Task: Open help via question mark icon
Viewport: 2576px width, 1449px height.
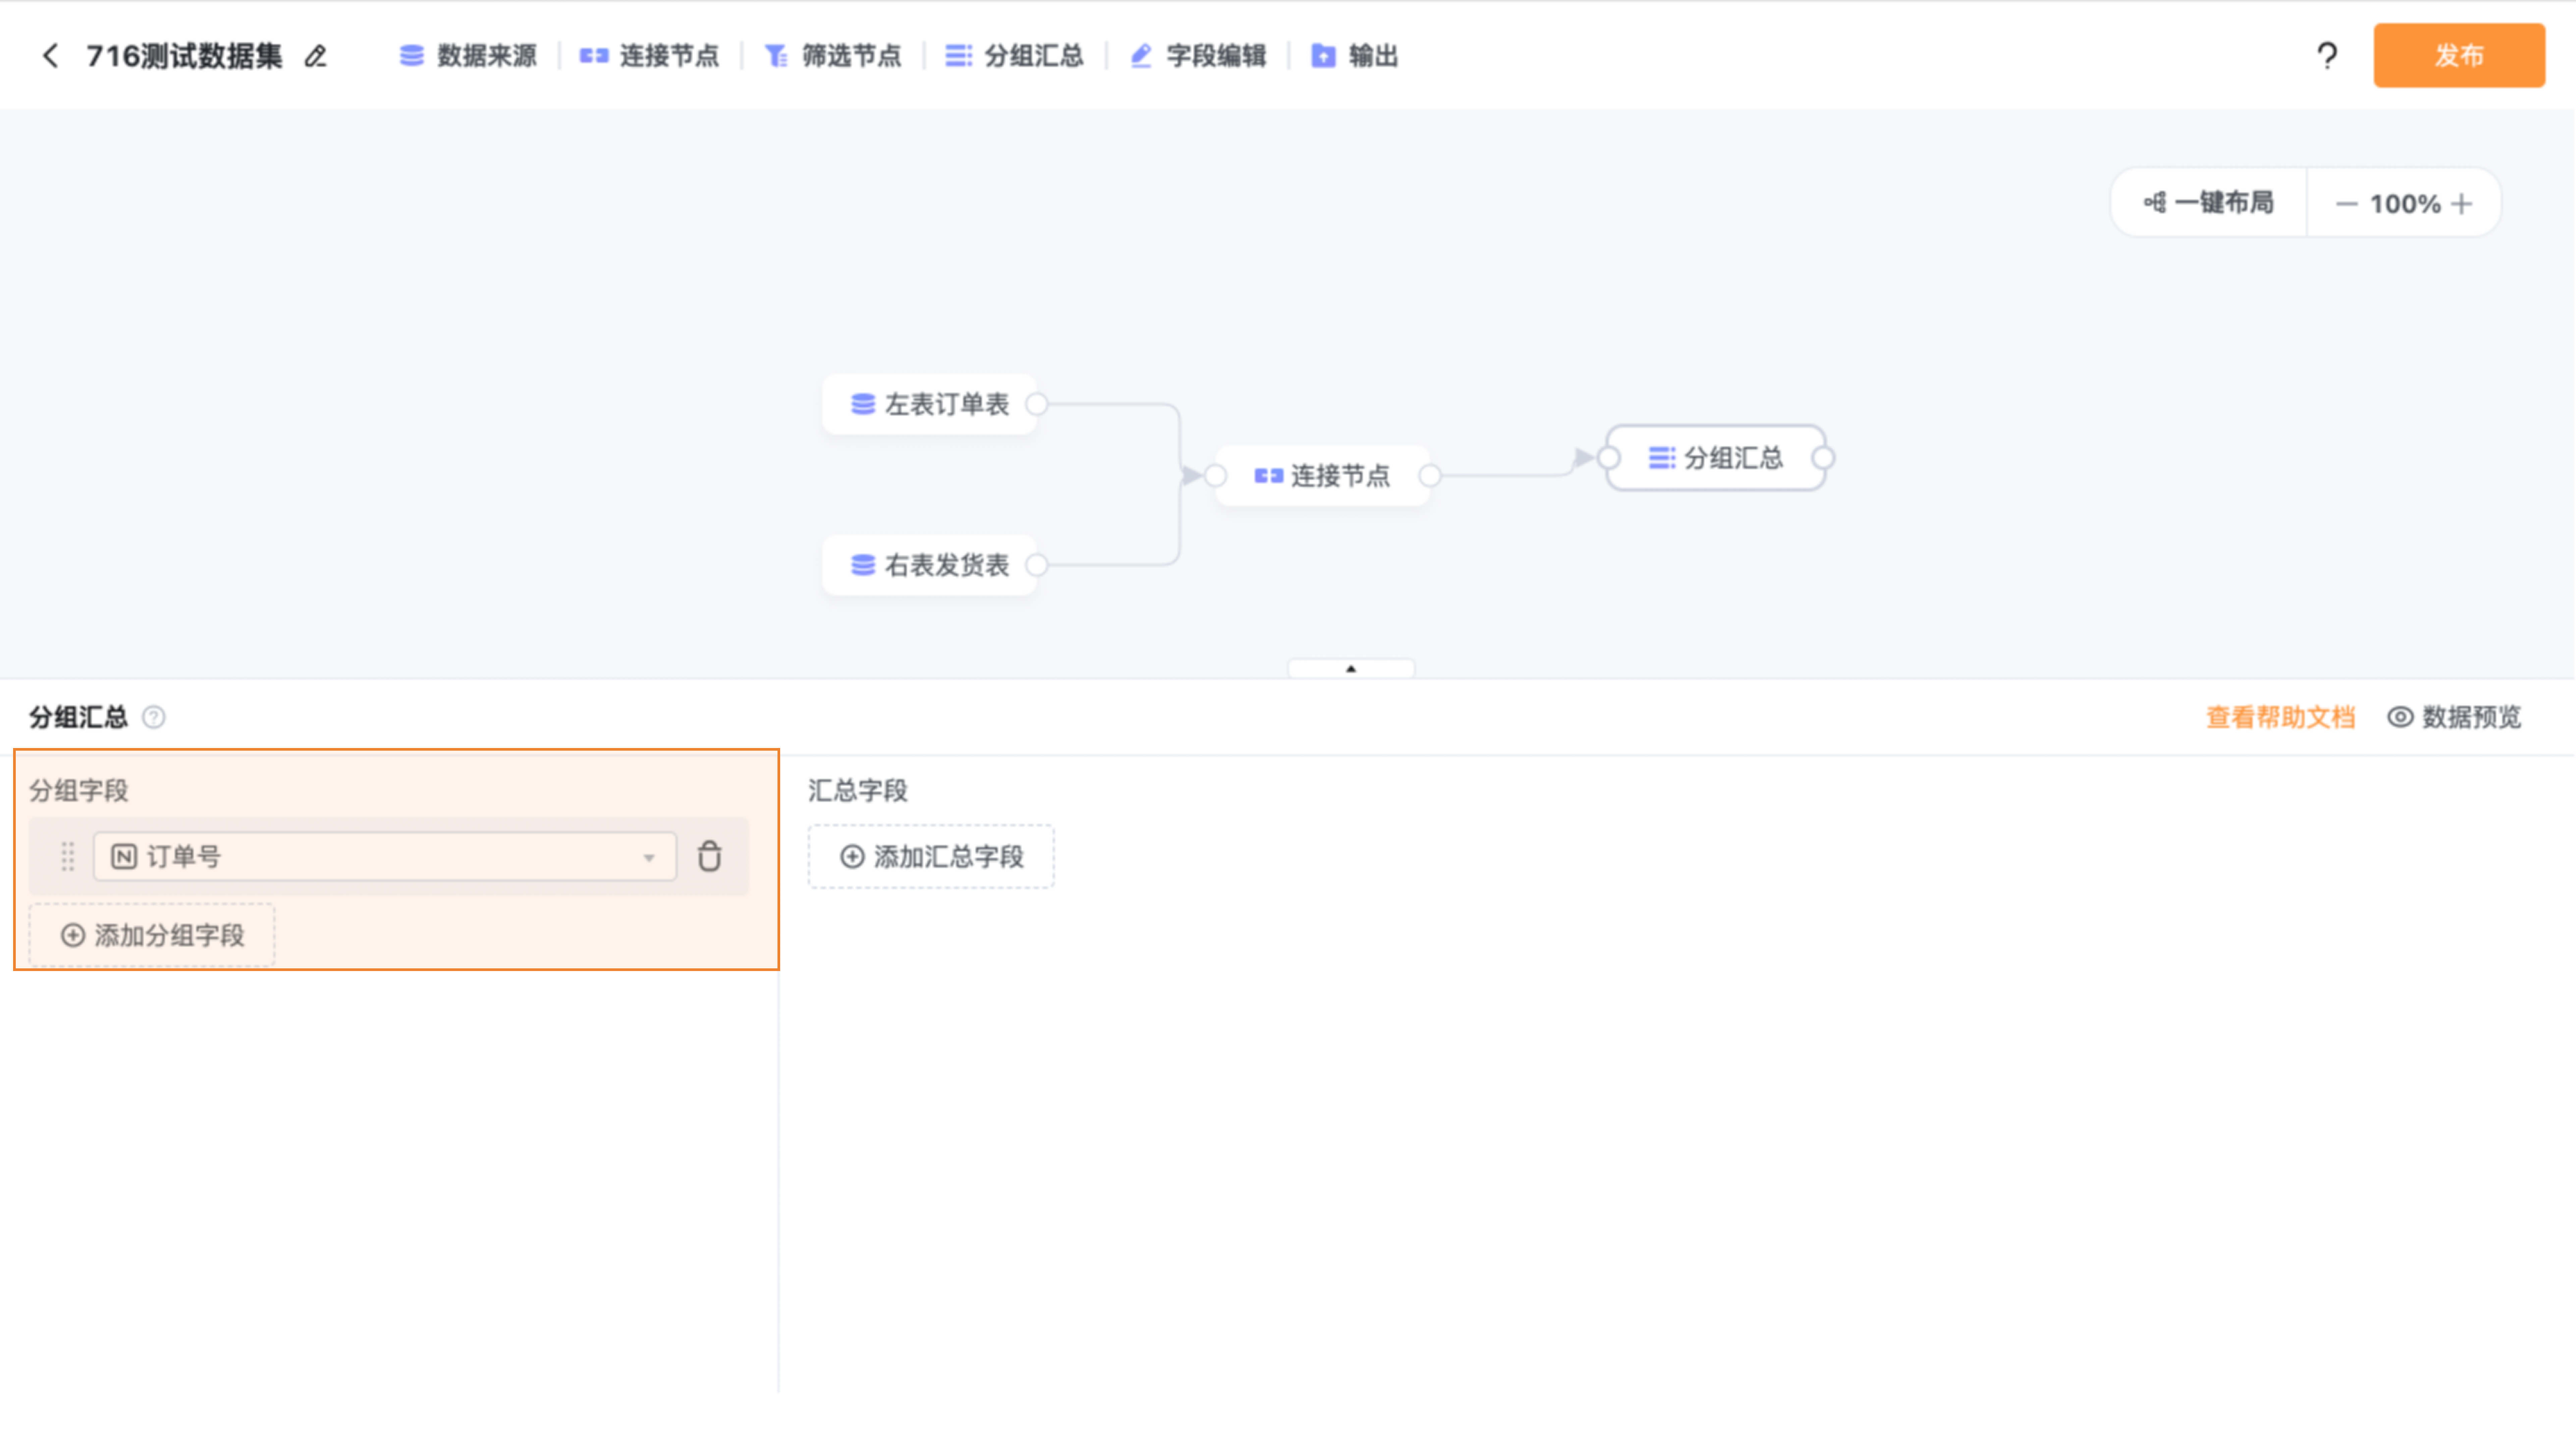Action: [x=2327, y=56]
